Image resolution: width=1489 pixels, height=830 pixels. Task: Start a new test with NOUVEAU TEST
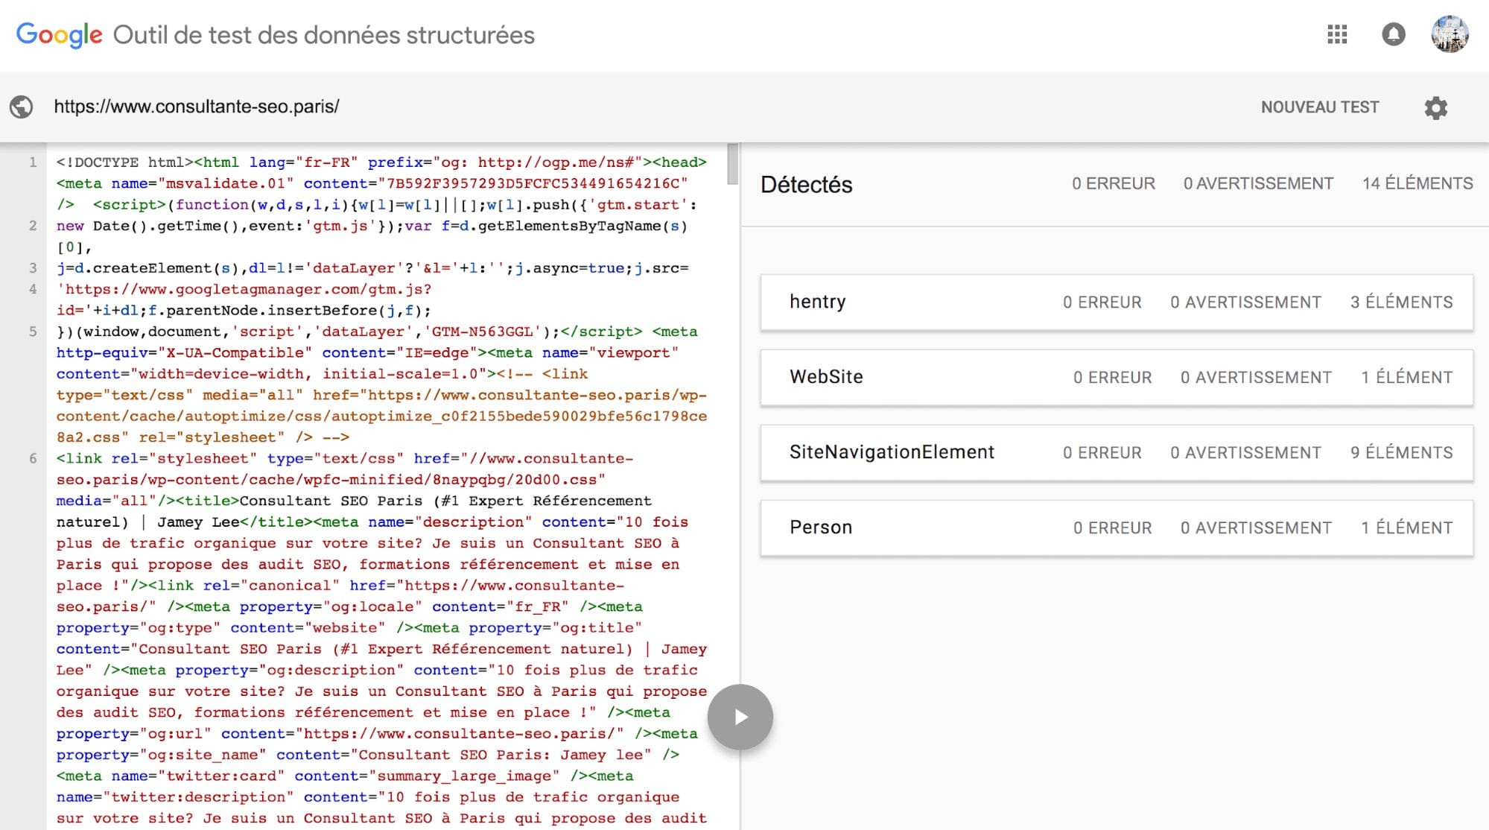pos(1319,107)
